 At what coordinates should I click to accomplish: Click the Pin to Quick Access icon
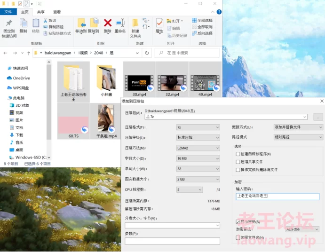coord(9,23)
